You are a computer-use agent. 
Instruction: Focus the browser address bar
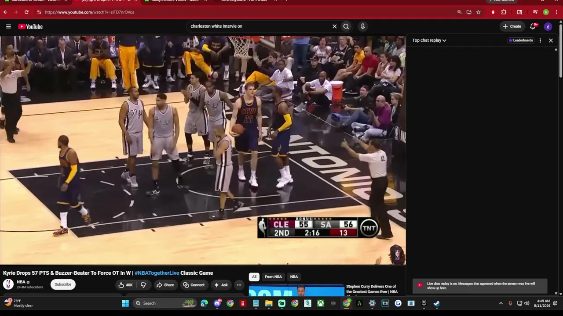pos(246,12)
